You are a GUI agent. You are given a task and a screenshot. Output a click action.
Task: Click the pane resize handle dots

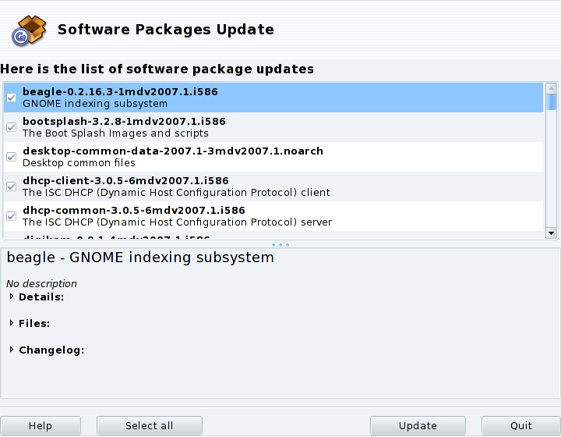coord(280,244)
